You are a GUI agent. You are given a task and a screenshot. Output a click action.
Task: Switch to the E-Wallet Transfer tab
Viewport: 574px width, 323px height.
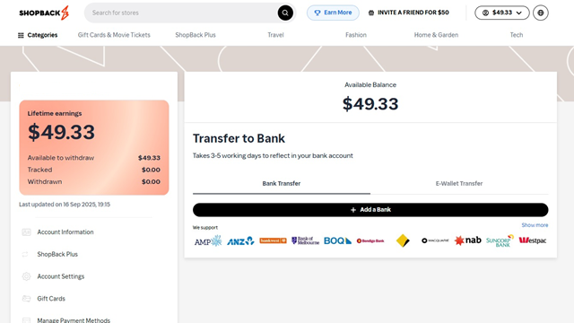click(x=459, y=183)
